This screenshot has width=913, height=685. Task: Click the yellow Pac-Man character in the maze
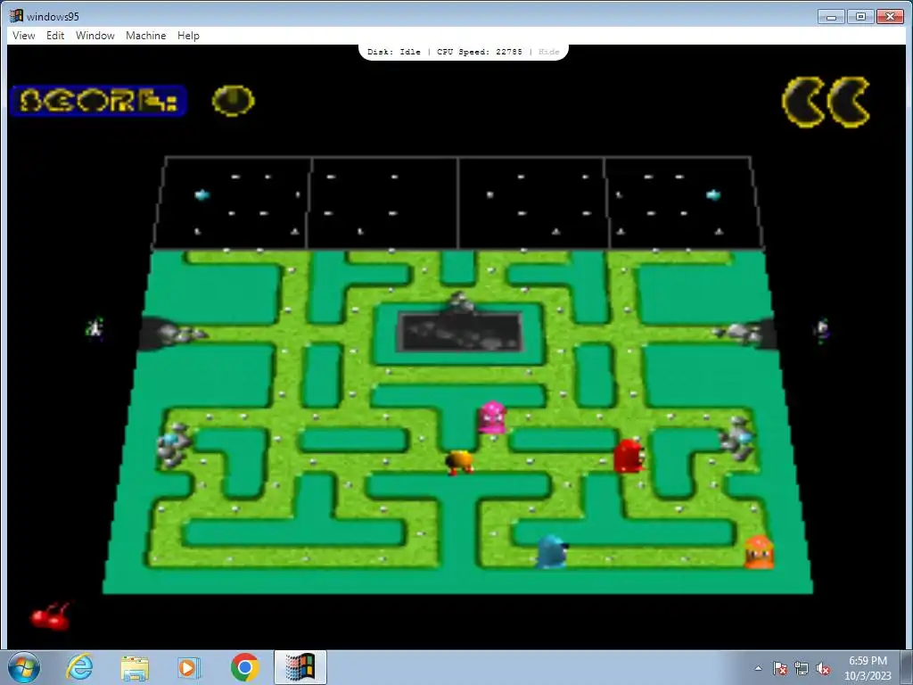point(459,463)
